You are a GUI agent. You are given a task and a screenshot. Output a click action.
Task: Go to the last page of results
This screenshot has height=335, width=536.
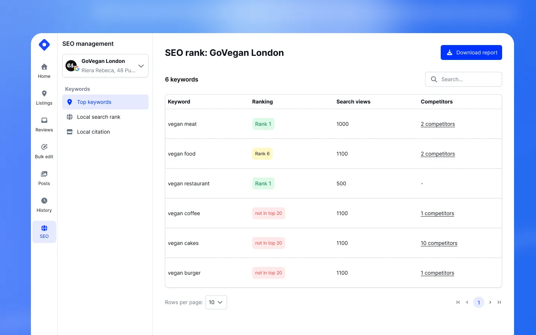point(499,302)
